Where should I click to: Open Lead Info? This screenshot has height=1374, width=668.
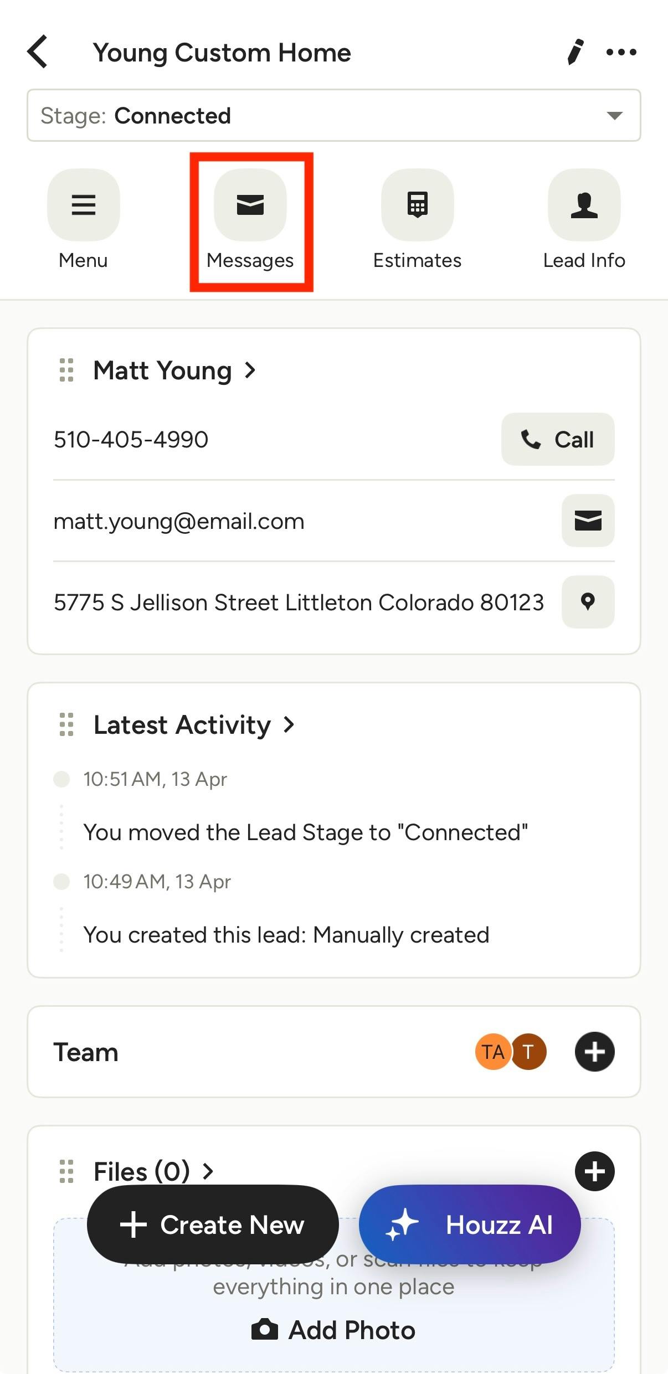click(584, 205)
